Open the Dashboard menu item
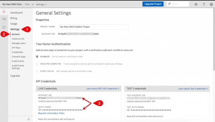 (16, 13)
